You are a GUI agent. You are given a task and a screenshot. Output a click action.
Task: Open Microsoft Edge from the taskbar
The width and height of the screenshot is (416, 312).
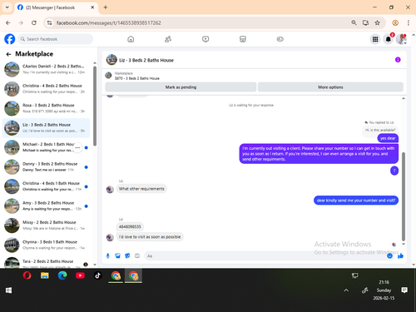tap(62, 275)
